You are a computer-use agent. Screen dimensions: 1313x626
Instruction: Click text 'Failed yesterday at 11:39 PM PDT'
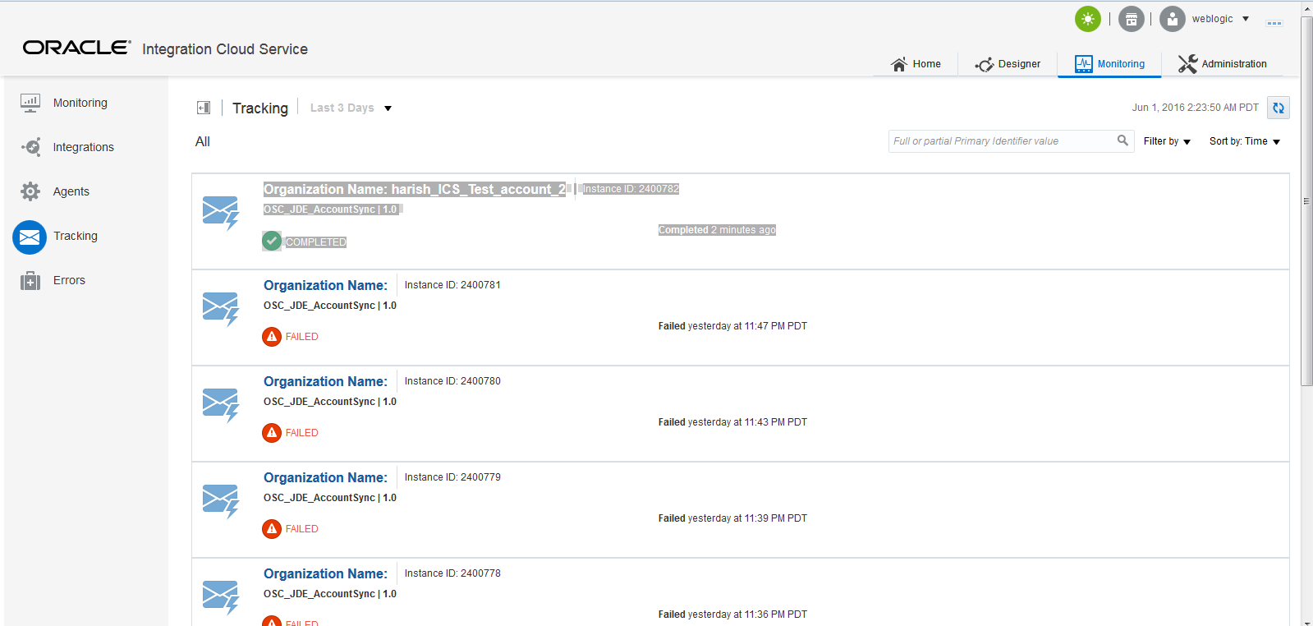(732, 518)
